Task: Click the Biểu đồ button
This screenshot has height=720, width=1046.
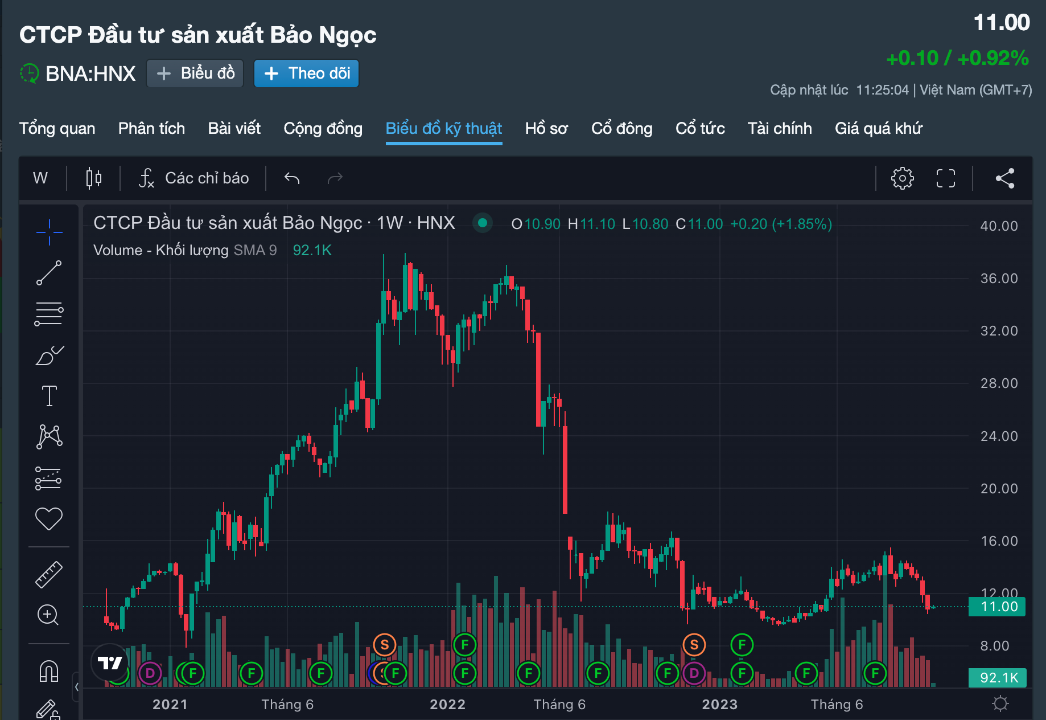Action: coord(195,73)
